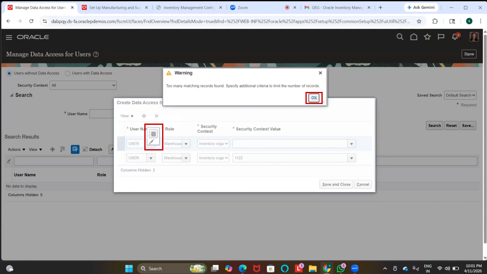Click the browser back arrow

pos(8,21)
